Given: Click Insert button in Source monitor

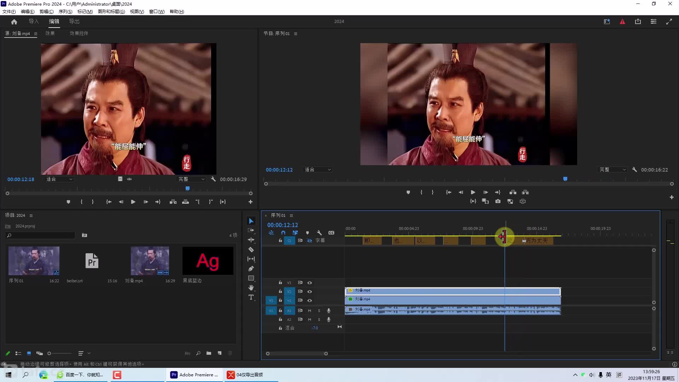Looking at the screenshot, I should click(173, 202).
